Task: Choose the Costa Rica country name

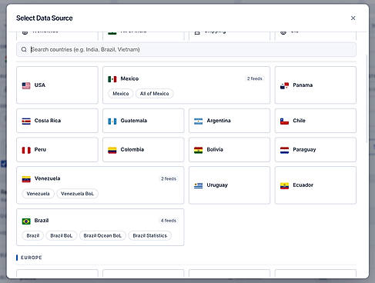Action: pyautogui.click(x=48, y=121)
